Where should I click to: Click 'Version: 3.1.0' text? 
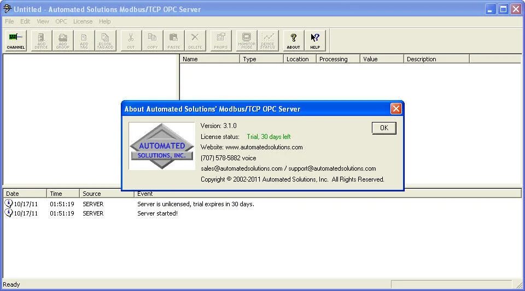click(218, 126)
